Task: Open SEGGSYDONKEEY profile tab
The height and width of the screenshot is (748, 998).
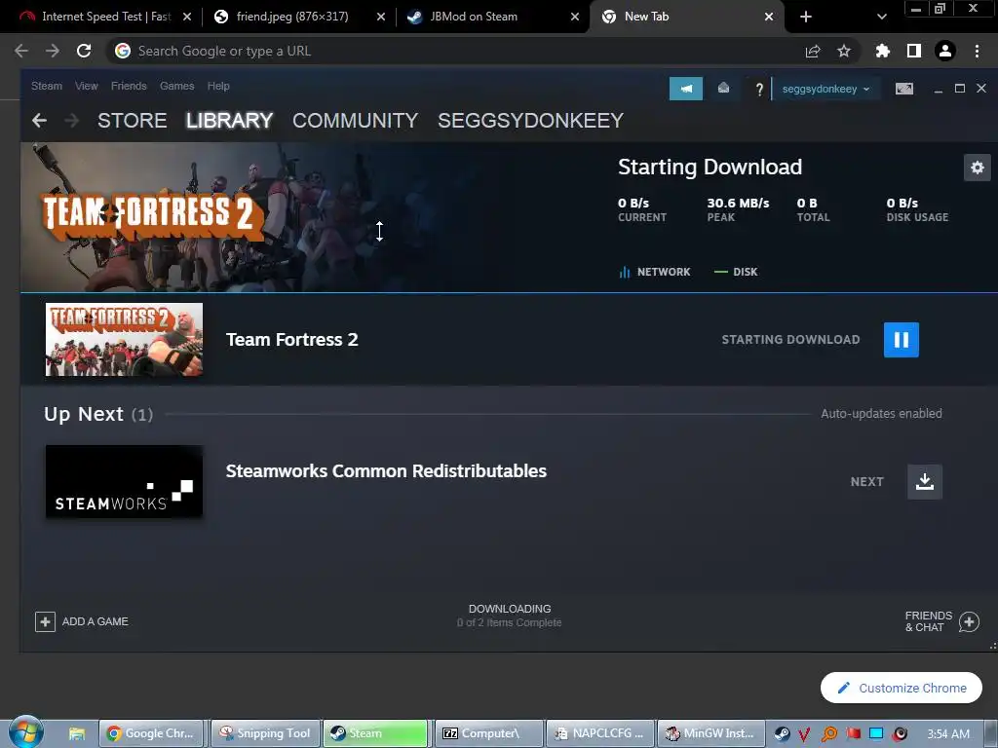Action: [530, 120]
